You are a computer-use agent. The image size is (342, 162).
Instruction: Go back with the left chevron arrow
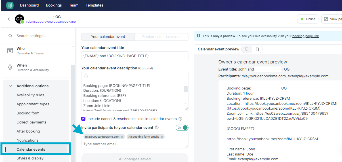9,19
